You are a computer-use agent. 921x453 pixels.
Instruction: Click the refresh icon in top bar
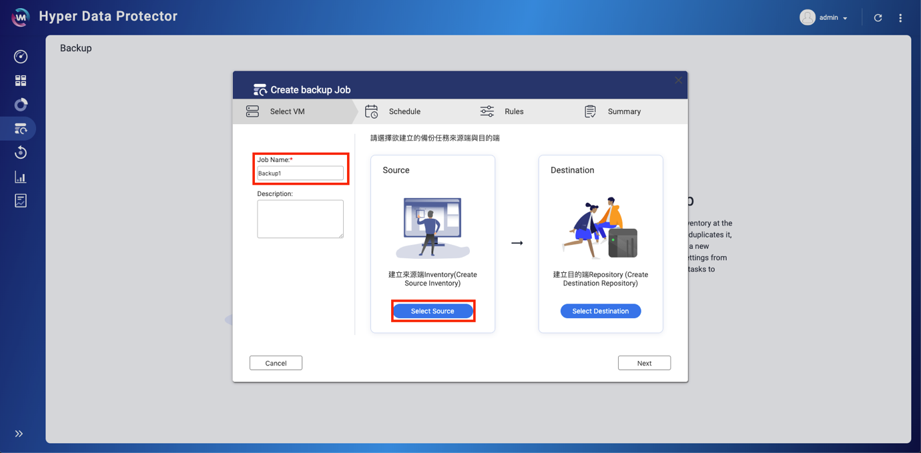tap(878, 18)
